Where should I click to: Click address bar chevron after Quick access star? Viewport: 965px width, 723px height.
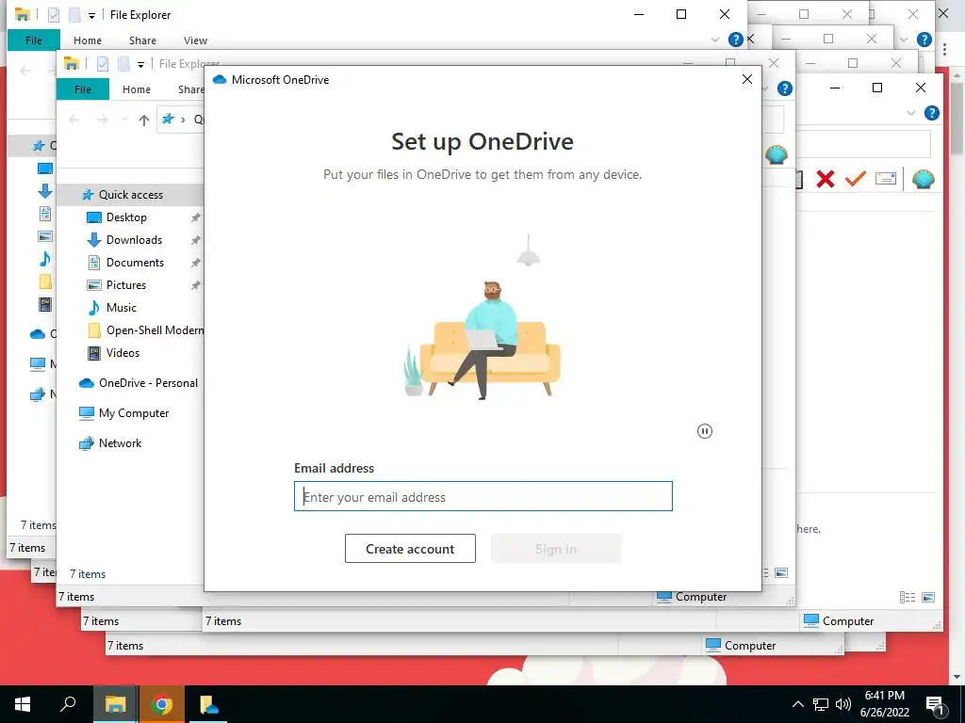pyautogui.click(x=183, y=120)
